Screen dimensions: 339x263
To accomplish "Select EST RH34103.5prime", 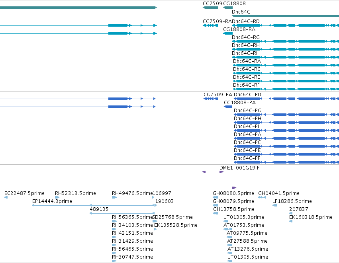I will coord(132,225).
